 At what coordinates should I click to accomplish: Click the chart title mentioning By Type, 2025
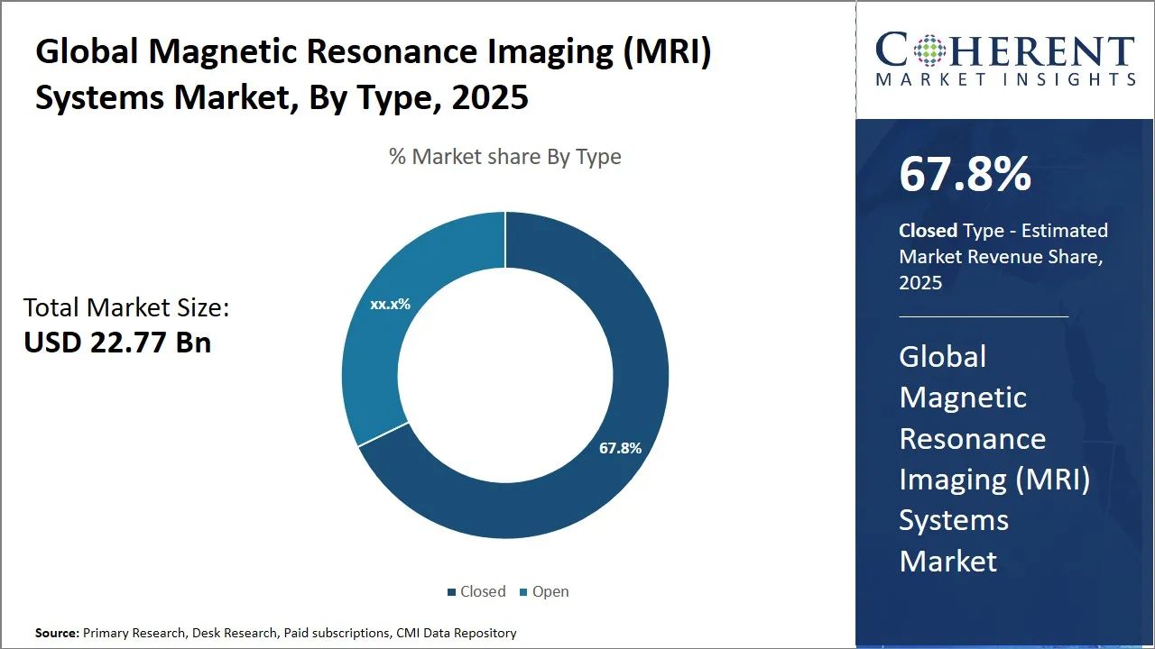point(374,75)
